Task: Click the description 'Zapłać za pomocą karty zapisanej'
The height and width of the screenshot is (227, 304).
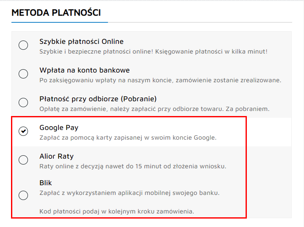Action: 91,138
